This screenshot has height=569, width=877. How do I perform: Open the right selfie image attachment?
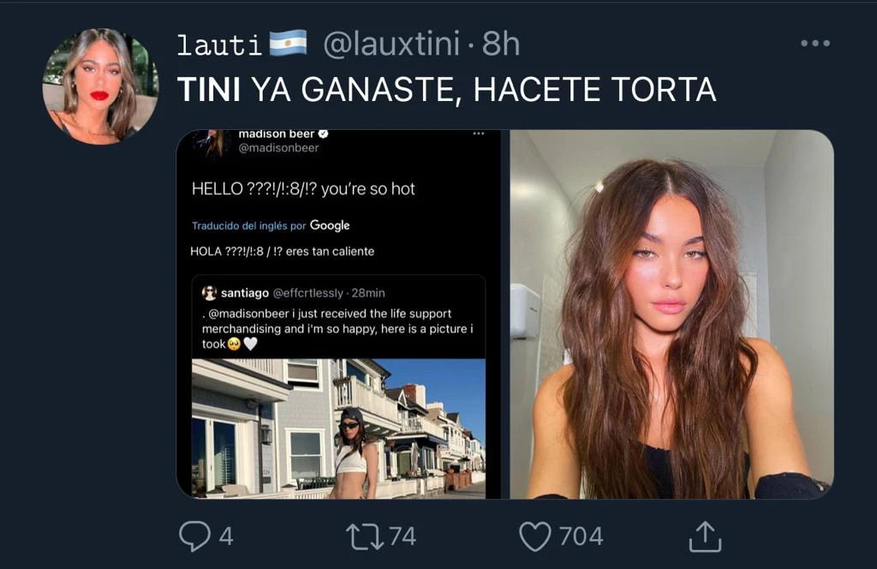pos(671,314)
